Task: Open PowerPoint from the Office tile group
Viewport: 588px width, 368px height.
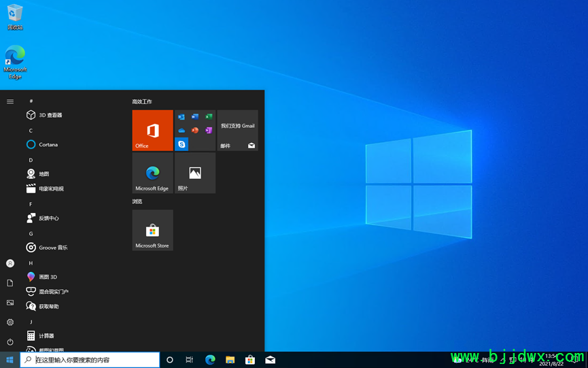Action: [195, 131]
